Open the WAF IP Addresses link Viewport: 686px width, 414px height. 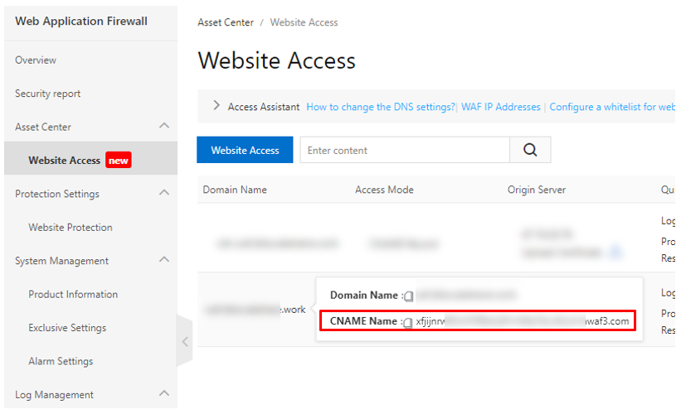tap(500, 107)
